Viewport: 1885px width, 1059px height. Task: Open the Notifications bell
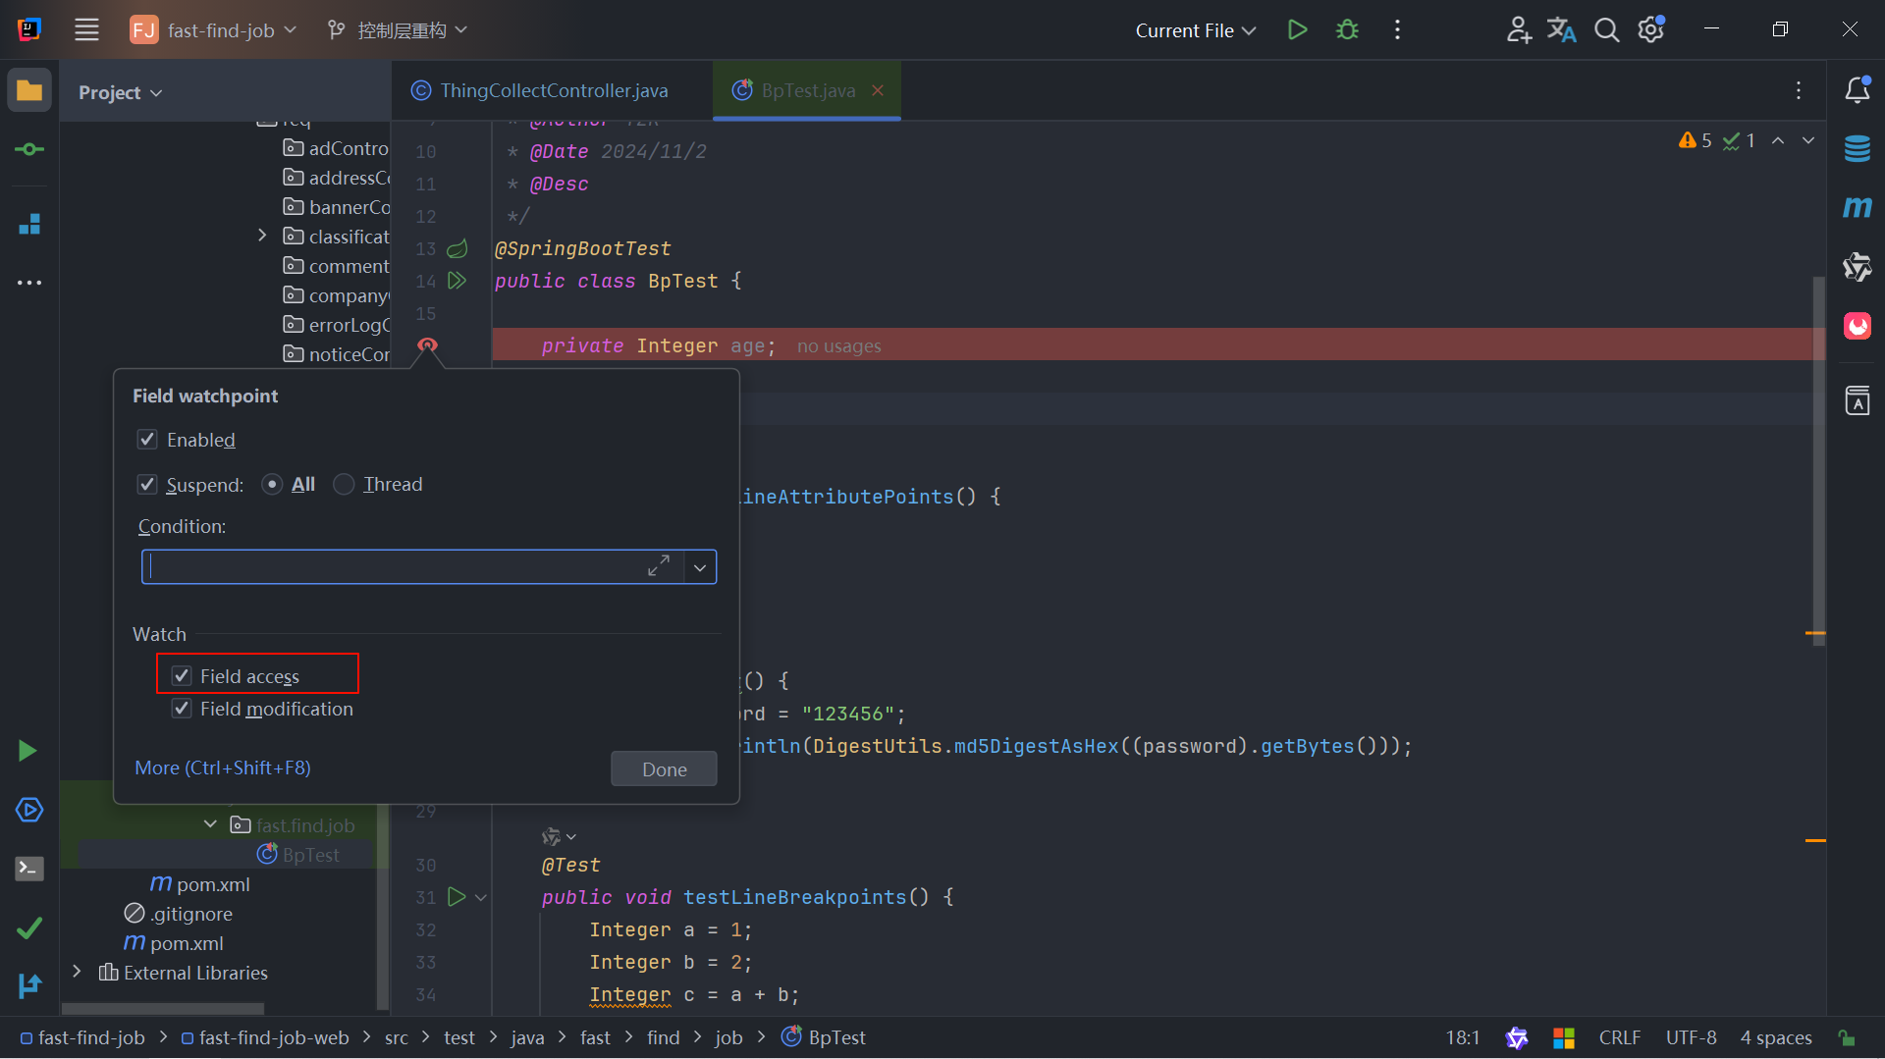1858,89
